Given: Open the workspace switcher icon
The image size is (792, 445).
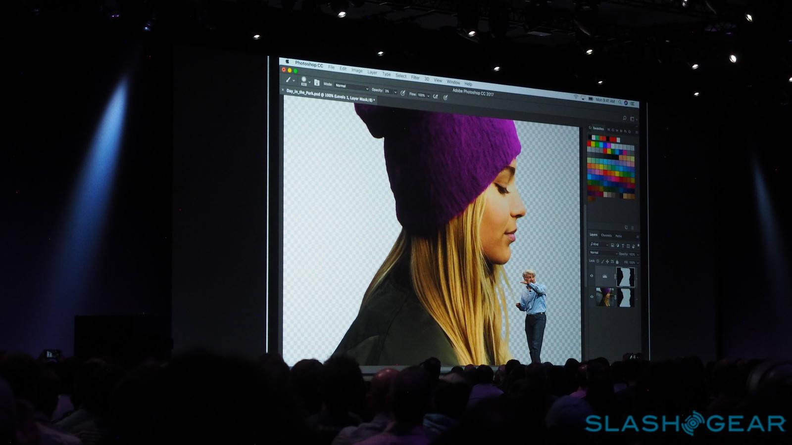Looking at the screenshot, I should pyautogui.click(x=632, y=119).
